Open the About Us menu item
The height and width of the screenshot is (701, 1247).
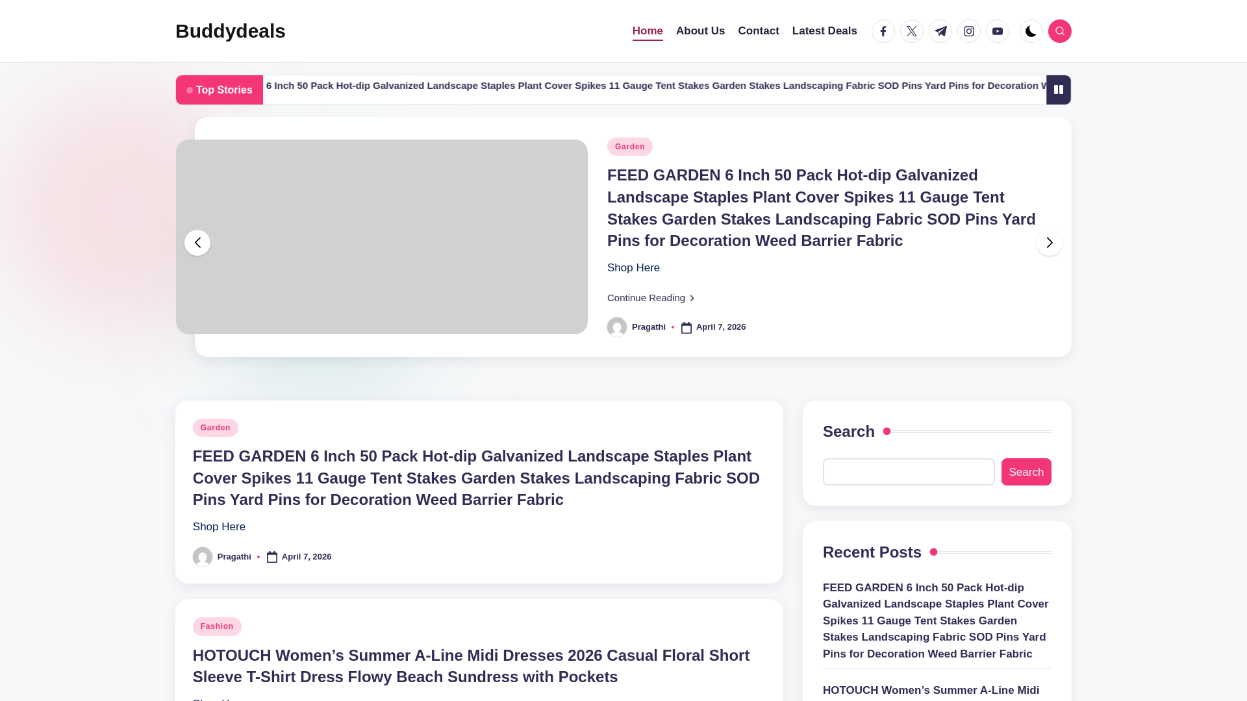[x=700, y=31]
